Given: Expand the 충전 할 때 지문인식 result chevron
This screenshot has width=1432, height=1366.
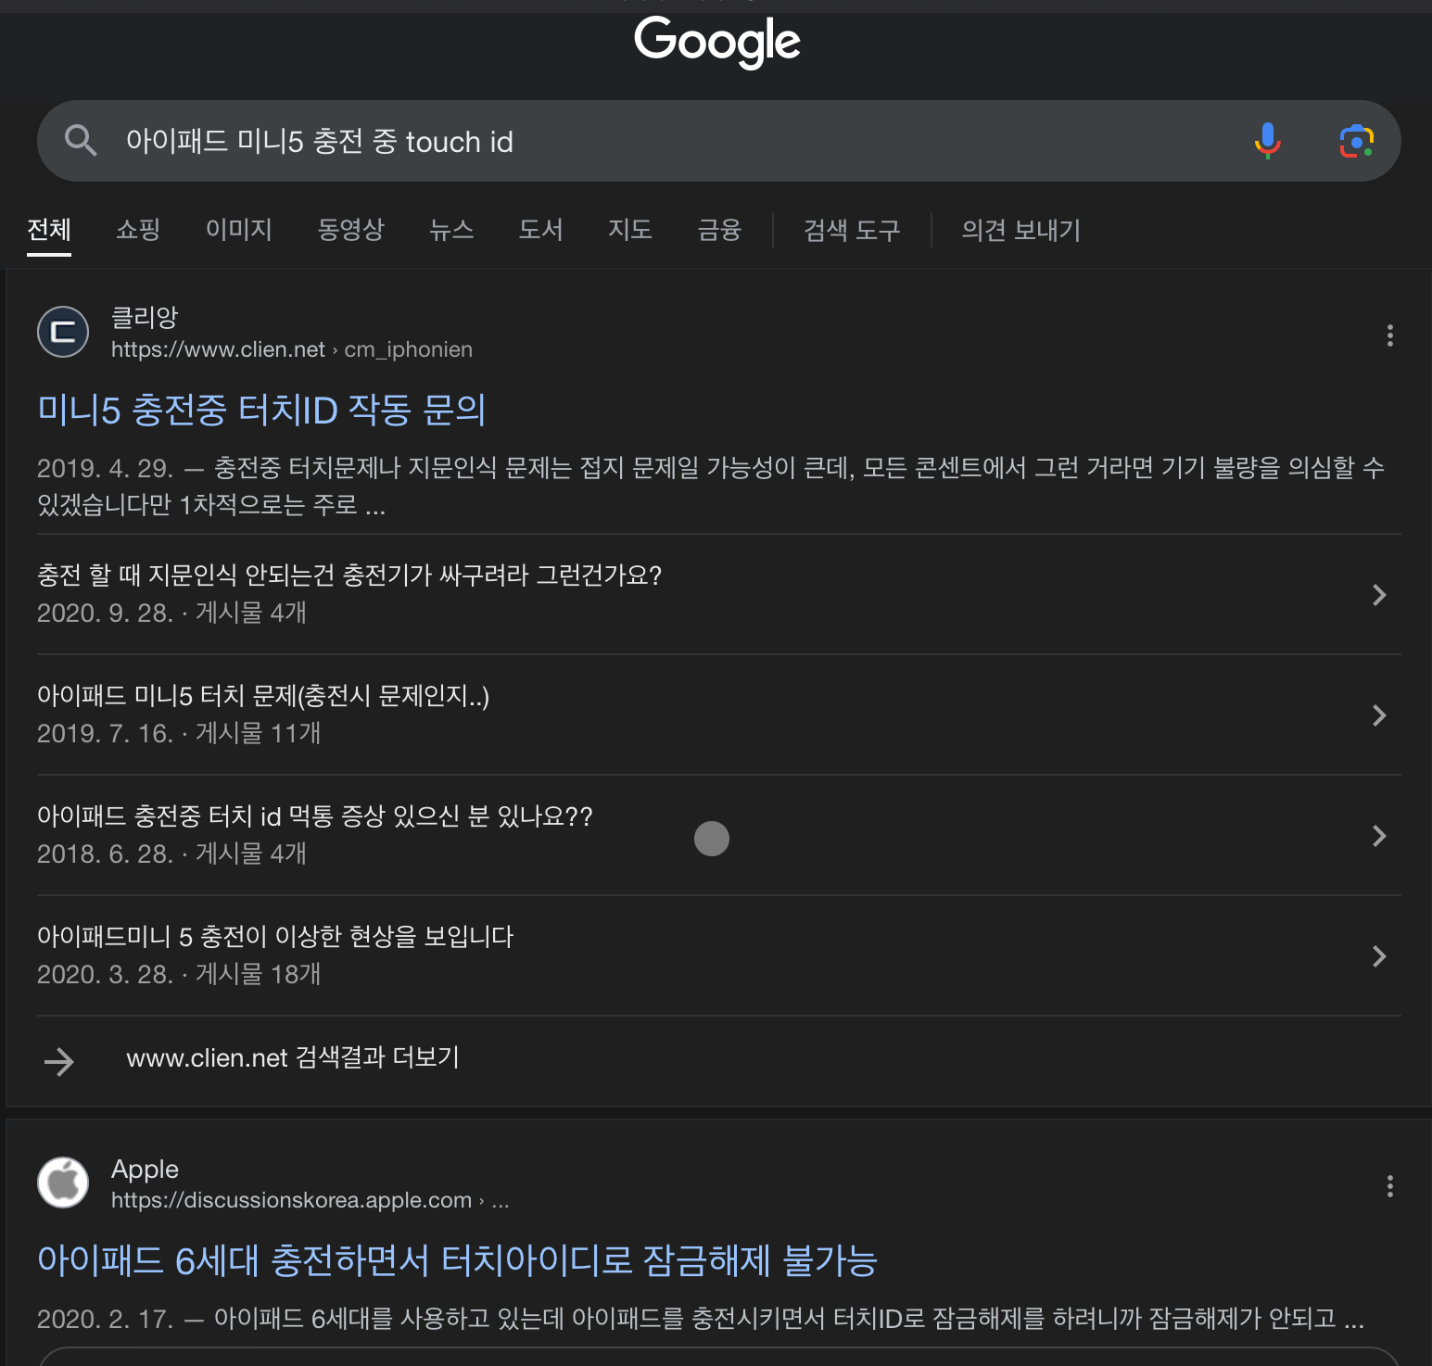Looking at the screenshot, I should coord(1379,595).
